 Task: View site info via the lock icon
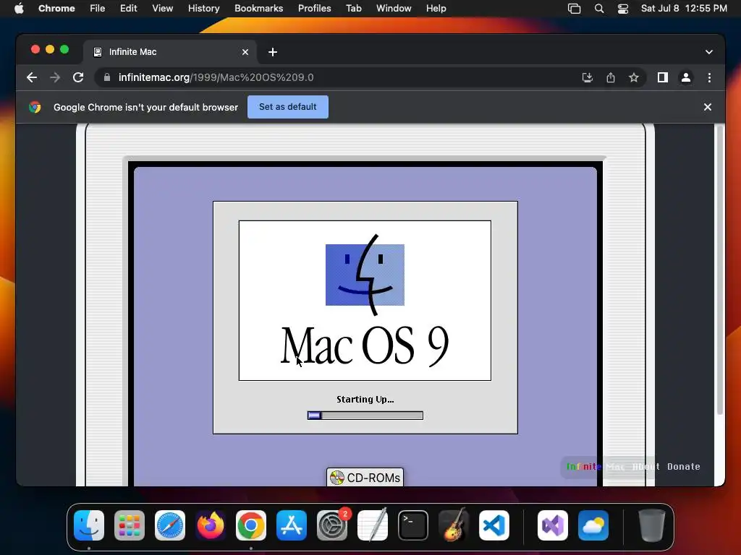point(107,77)
